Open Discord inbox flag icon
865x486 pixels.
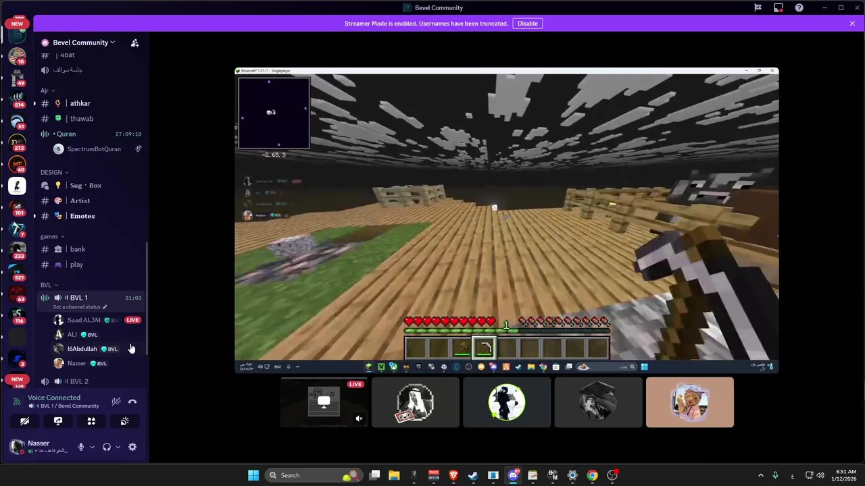758,7
